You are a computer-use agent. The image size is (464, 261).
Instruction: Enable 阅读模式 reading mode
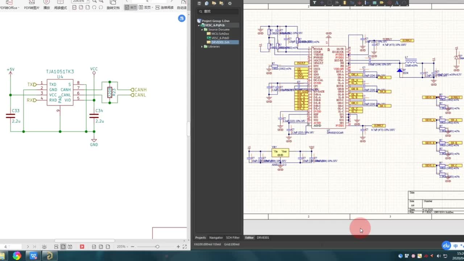[61, 5]
